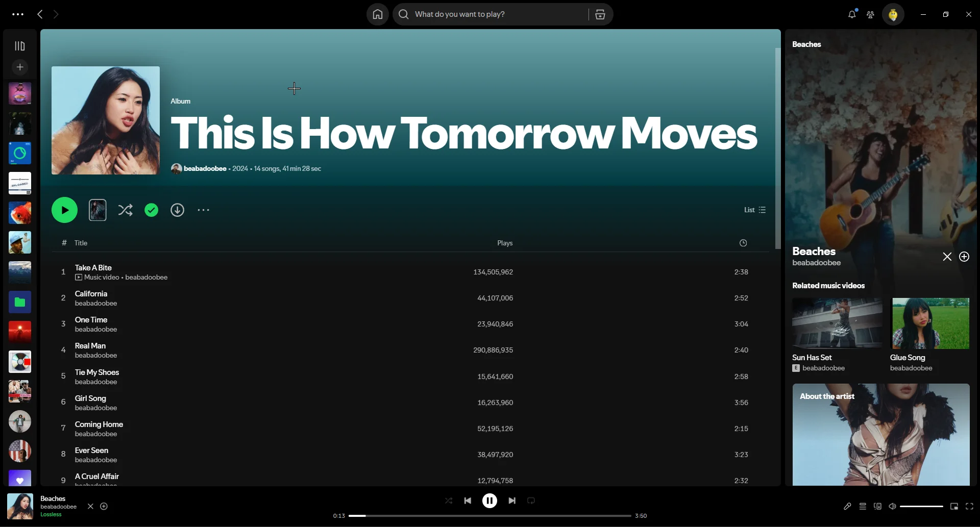The image size is (980, 527).
Task: Mute the volume speaker icon
Action: (x=892, y=506)
